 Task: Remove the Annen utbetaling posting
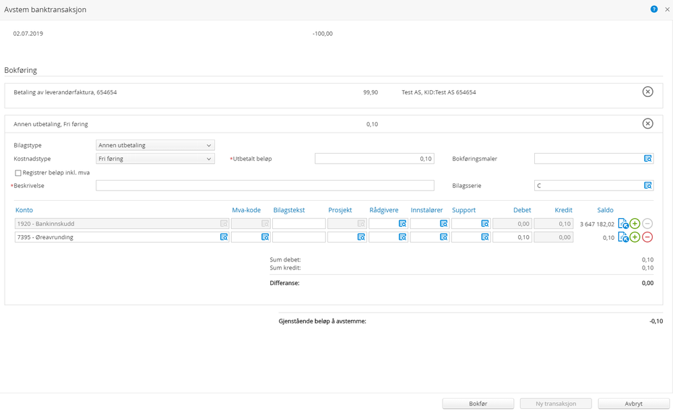647,124
